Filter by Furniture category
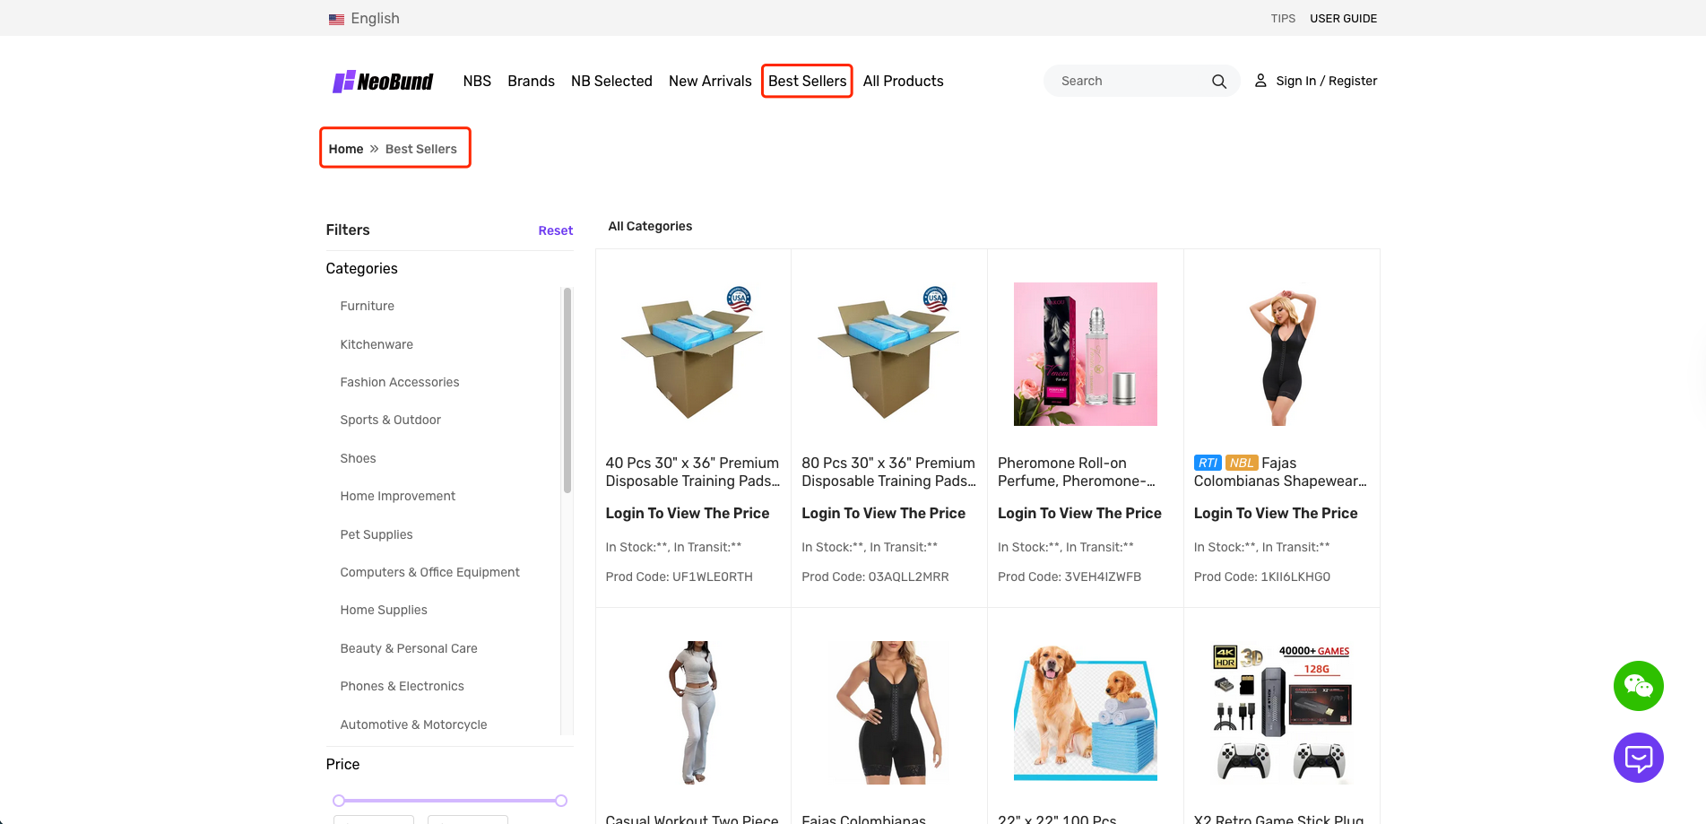 point(367,306)
